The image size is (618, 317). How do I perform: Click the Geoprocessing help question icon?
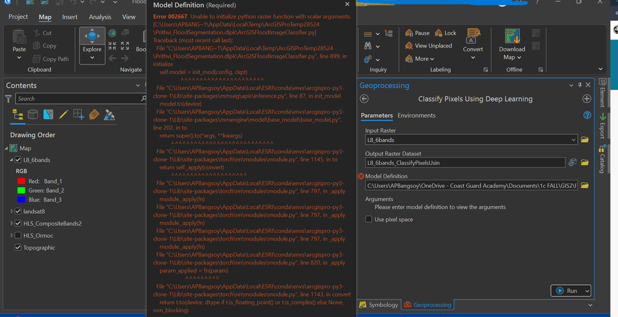pyautogui.click(x=587, y=115)
